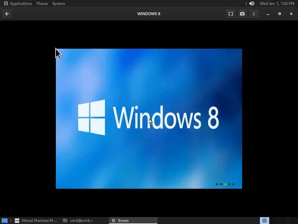Click the terminal icon in the taskbar
298x224 pixels.
(x=65, y=220)
